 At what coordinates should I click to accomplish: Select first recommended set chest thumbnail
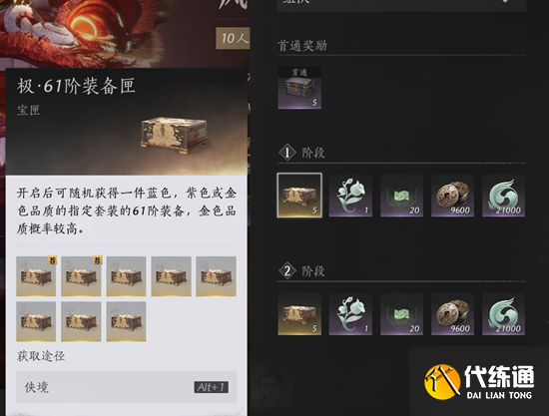pos(36,276)
